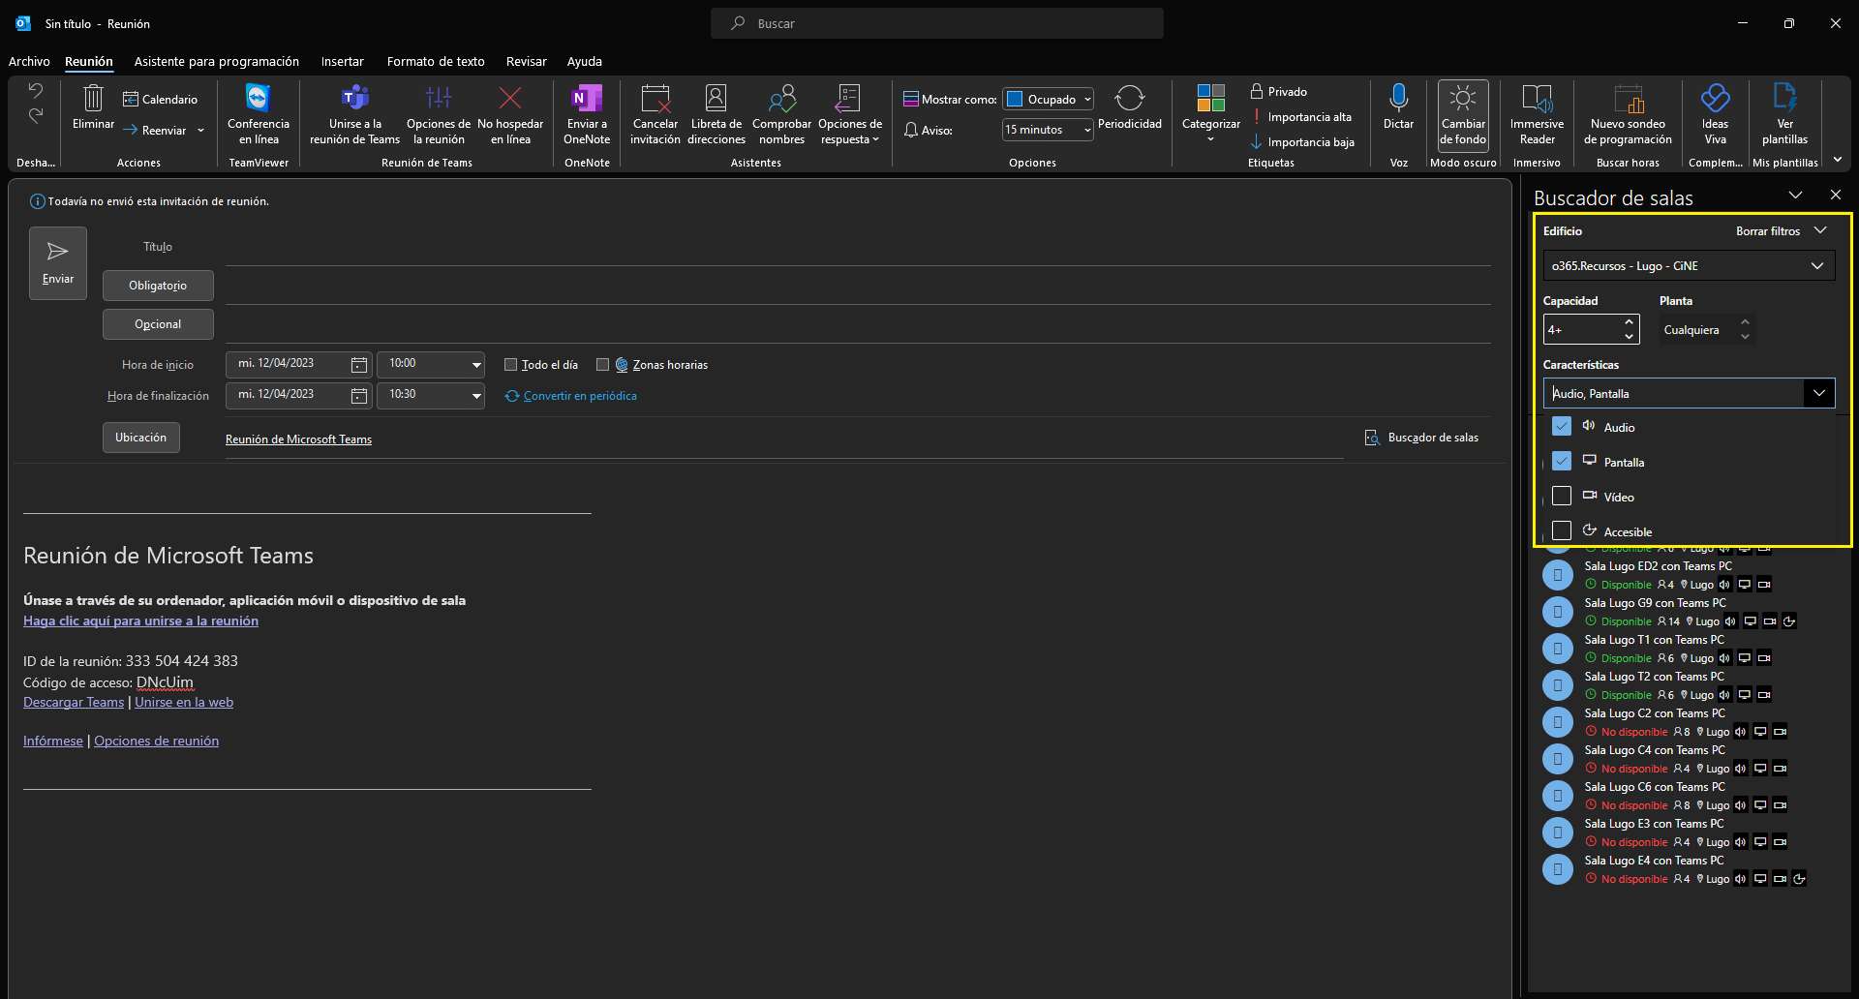Click the Opcional button

(158, 324)
